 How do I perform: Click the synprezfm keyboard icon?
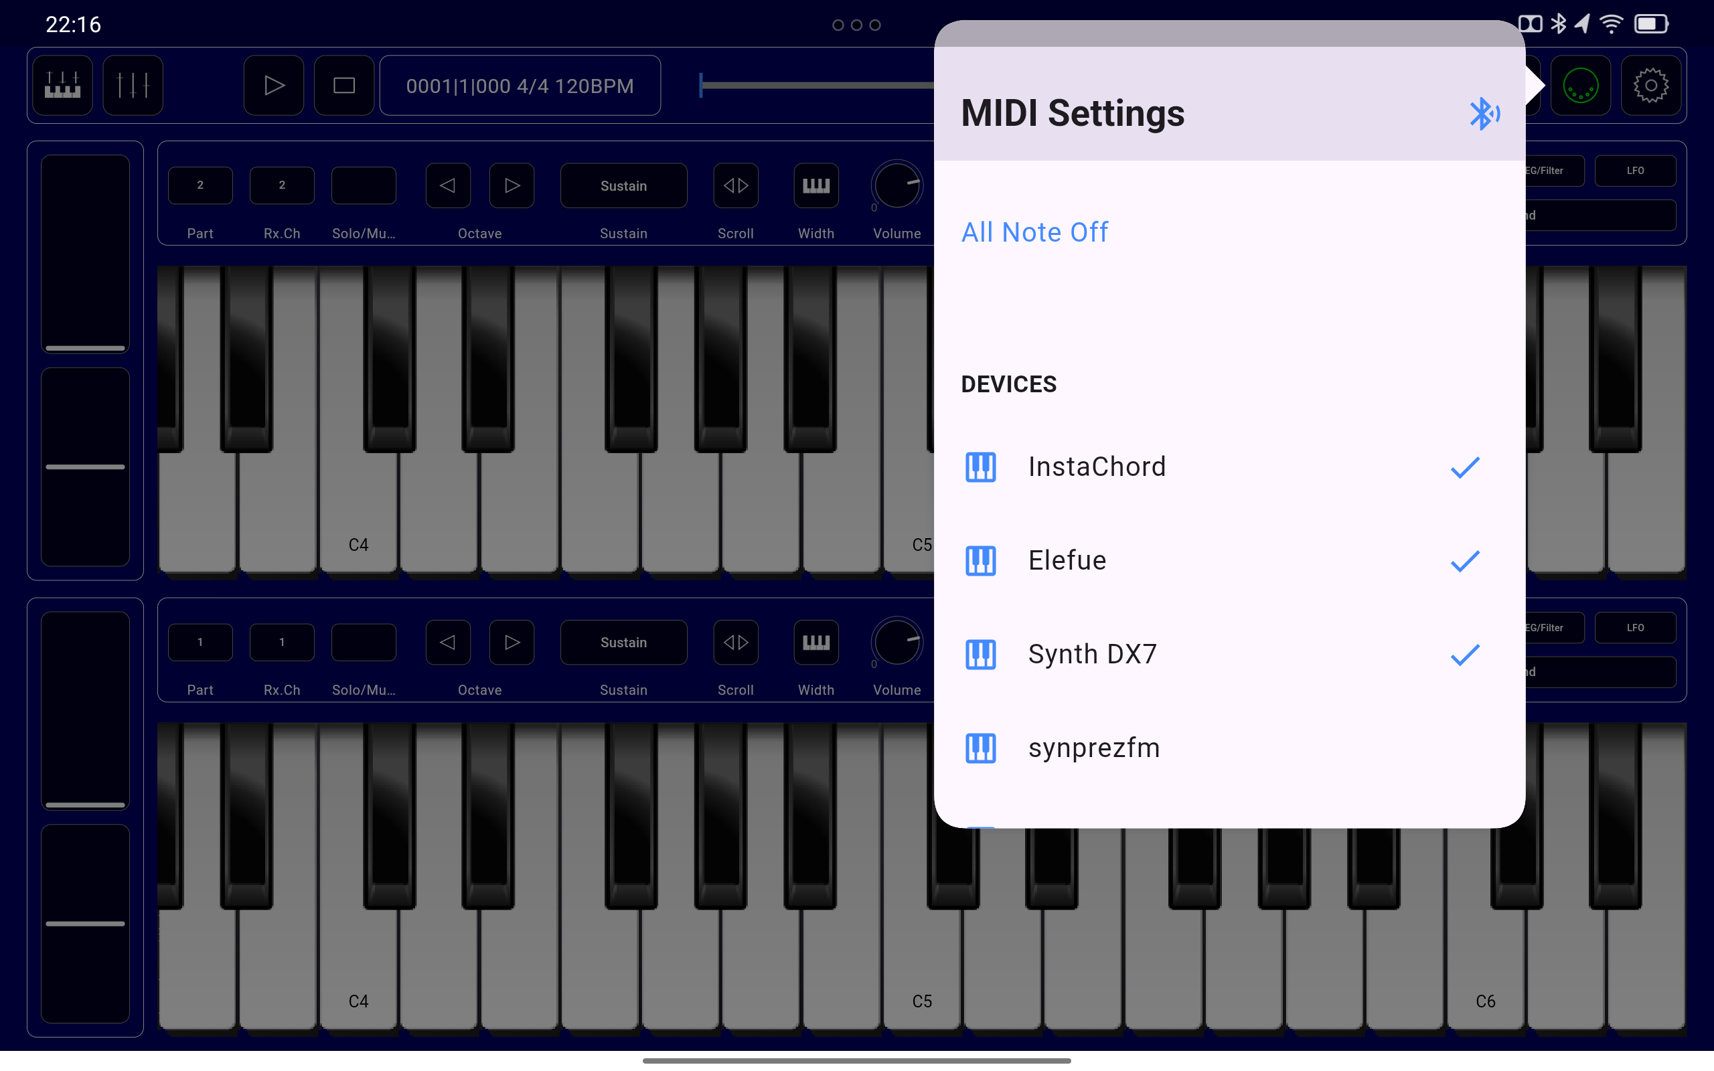[981, 748]
